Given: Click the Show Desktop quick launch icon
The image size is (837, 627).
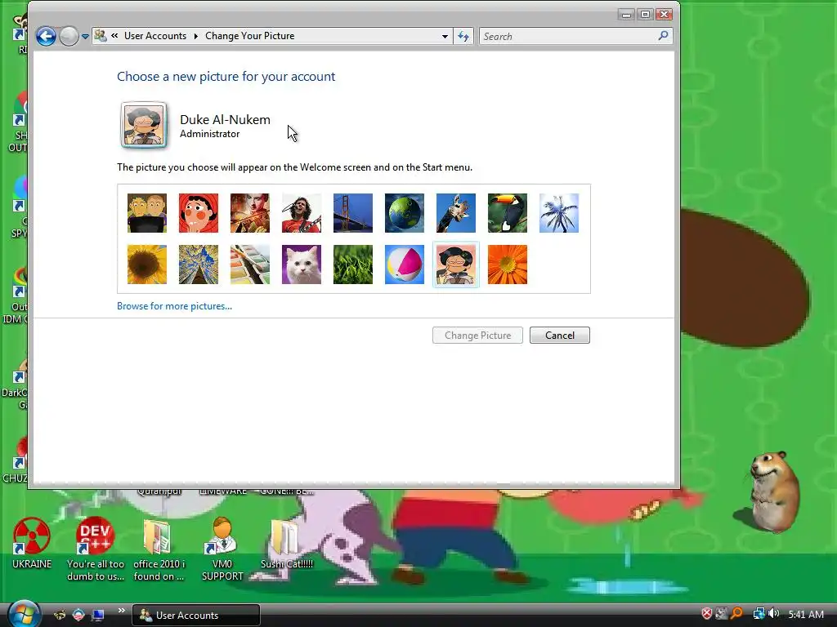Looking at the screenshot, I should [x=98, y=615].
